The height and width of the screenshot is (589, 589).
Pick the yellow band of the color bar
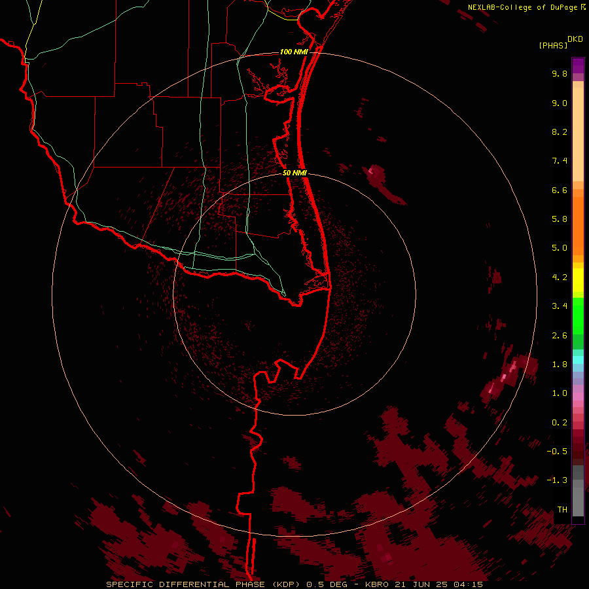[x=578, y=280]
